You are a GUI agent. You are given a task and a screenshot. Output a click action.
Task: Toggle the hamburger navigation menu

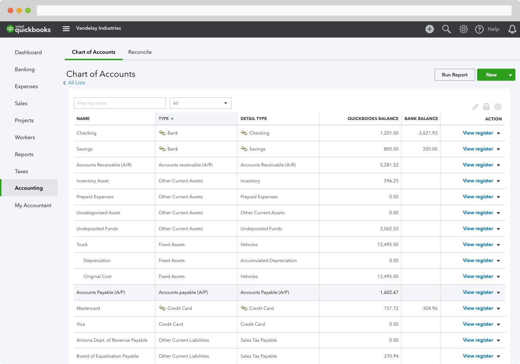(66, 29)
